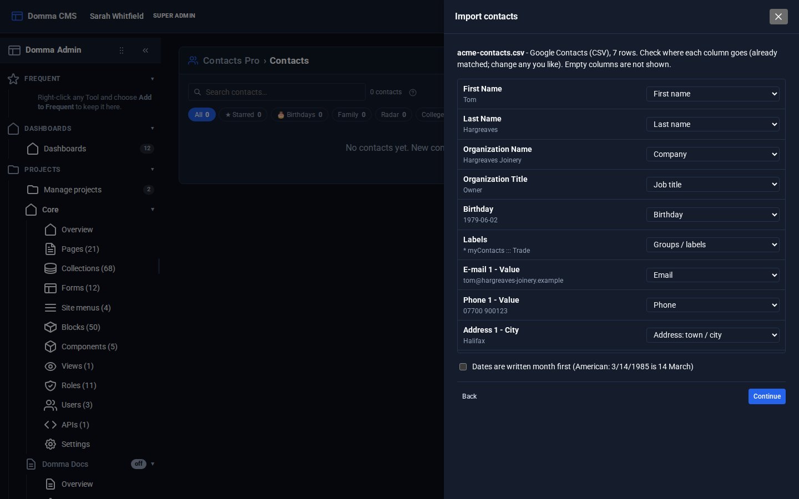The width and height of the screenshot is (799, 499).
Task: Toggle Domma Docs off switch
Action: [x=139, y=464]
